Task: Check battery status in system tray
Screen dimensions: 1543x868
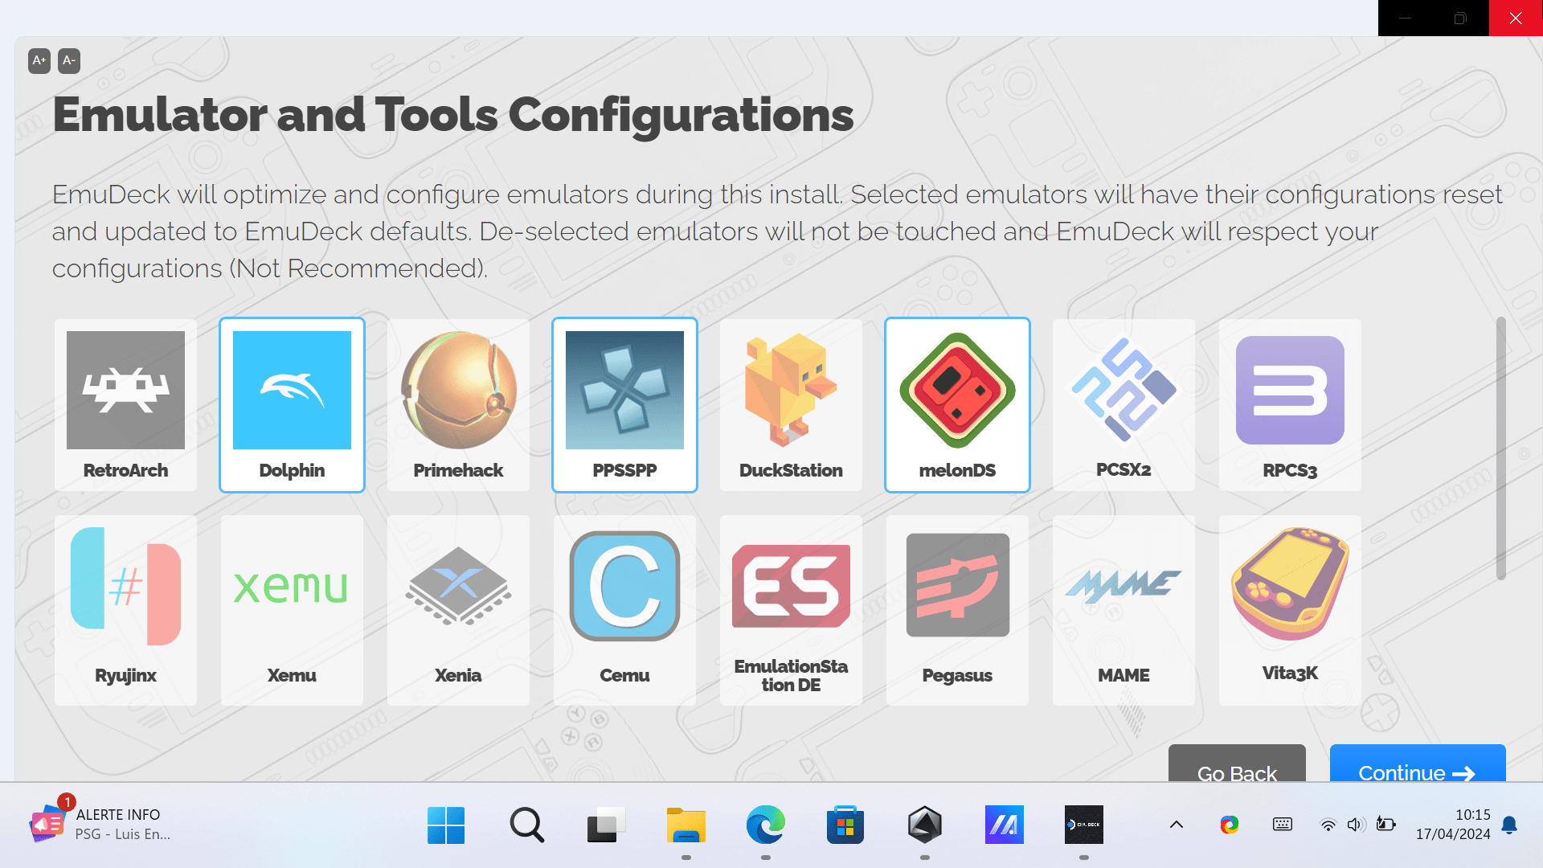Action: (x=1385, y=825)
